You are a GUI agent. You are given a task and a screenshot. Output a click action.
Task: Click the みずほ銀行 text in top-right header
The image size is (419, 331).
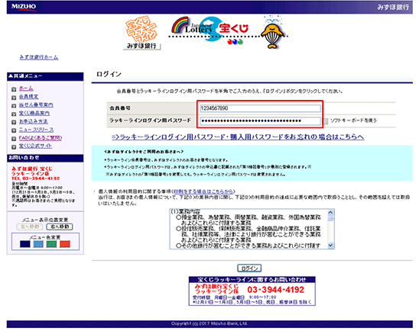pyautogui.click(x=393, y=7)
